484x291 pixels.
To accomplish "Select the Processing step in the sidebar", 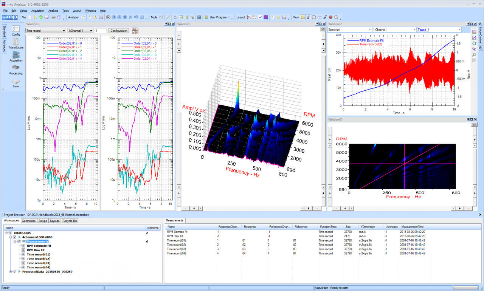I will [x=15, y=69].
